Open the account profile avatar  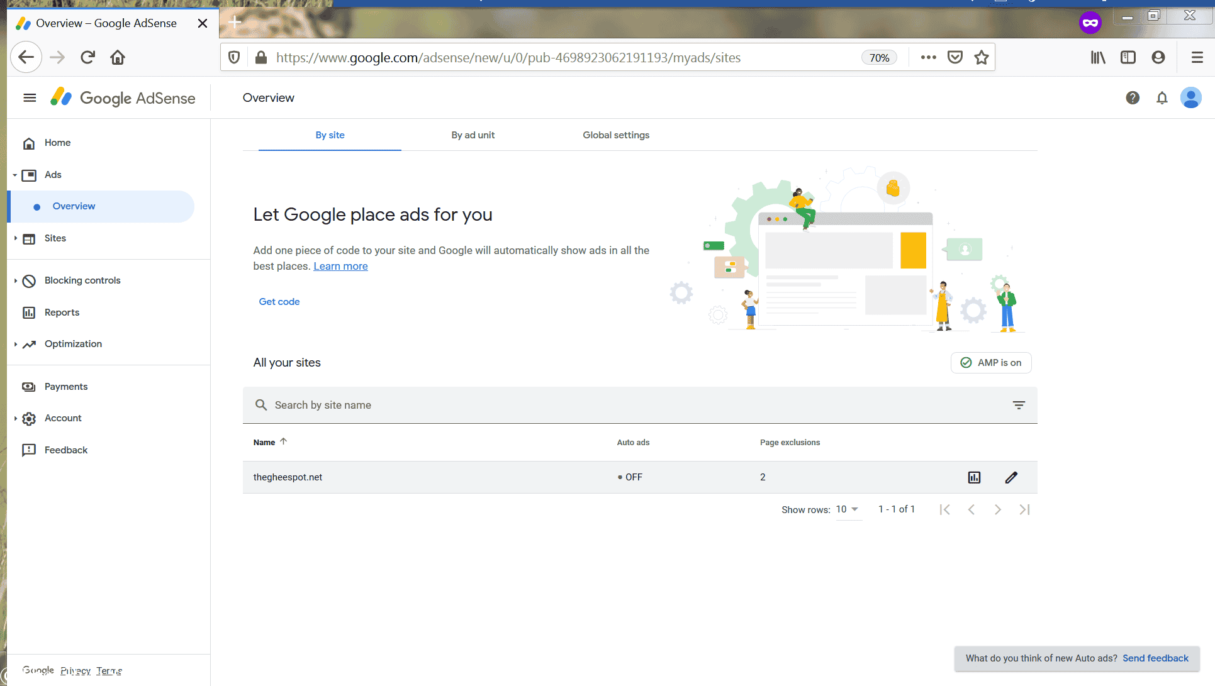tap(1191, 97)
